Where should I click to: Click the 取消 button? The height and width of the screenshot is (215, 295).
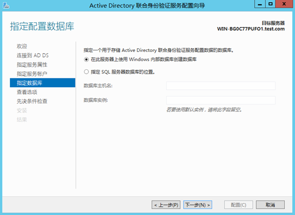pyautogui.click(x=270, y=205)
